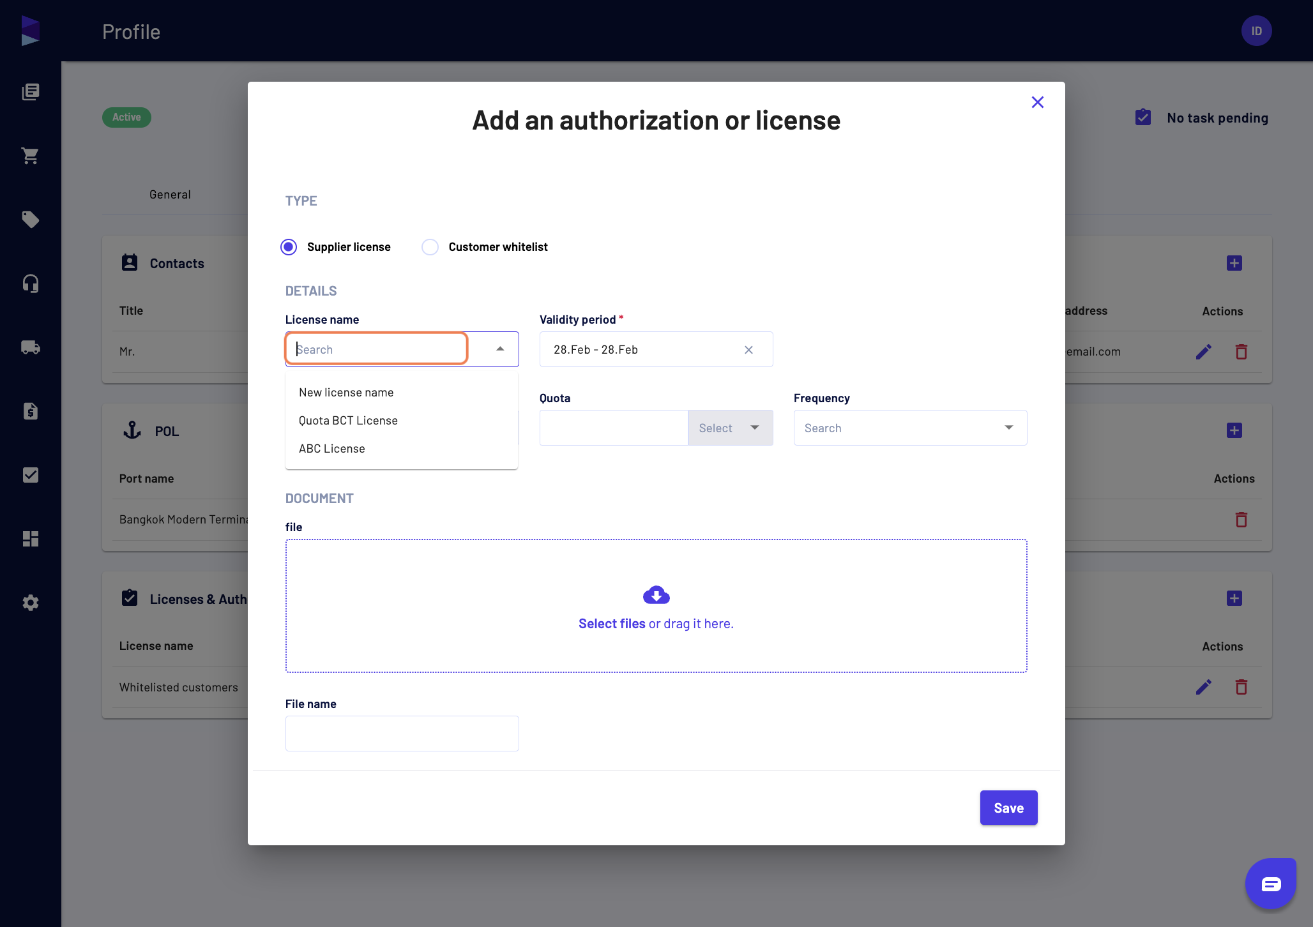
Task: Open the settings gear sidebar icon
Action: coord(31,603)
